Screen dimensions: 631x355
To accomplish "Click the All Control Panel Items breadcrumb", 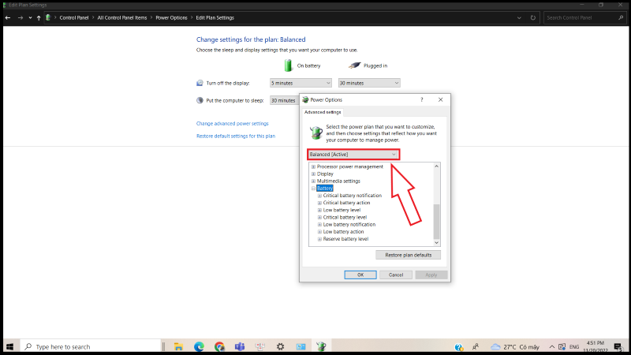I will (122, 17).
